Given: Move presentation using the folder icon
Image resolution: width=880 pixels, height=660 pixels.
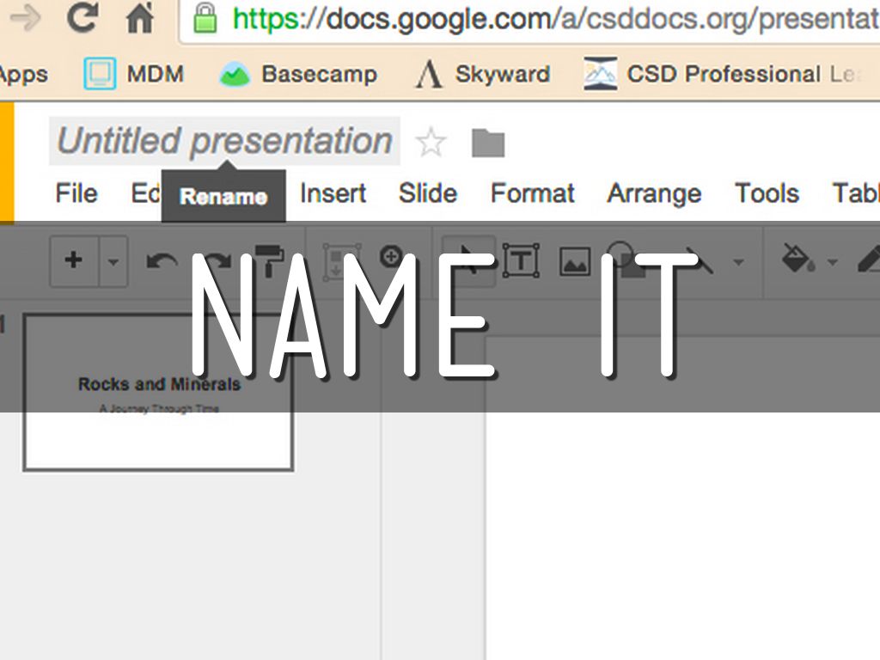Looking at the screenshot, I should (x=488, y=143).
